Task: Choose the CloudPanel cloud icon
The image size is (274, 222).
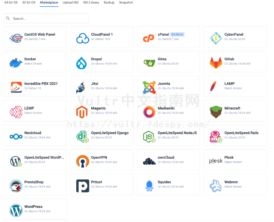Action: pyautogui.click(x=83, y=38)
